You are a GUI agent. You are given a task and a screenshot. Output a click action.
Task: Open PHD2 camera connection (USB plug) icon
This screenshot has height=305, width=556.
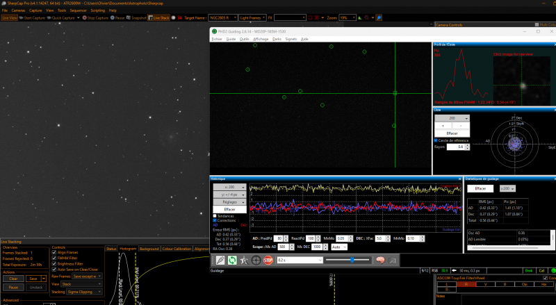(x=220, y=261)
